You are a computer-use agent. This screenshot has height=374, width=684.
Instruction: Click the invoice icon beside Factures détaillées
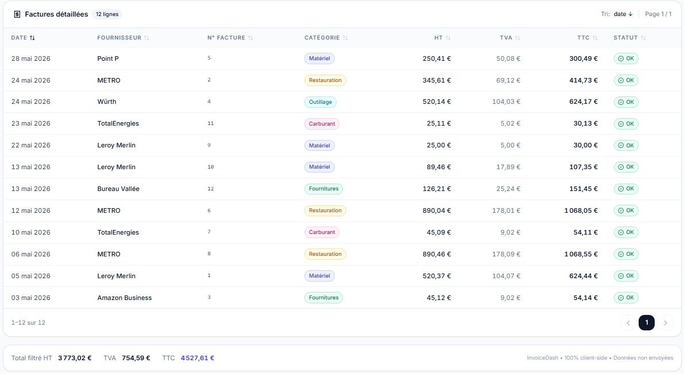click(x=17, y=14)
